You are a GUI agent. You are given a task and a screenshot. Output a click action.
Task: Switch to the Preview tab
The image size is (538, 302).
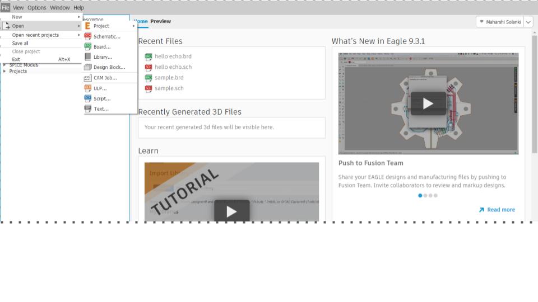161,21
